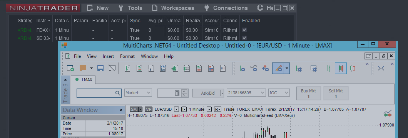Save the workspace with the floppy icon
The image size is (408, 138).
[x=100, y=68]
